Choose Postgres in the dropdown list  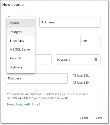[x=21, y=32]
